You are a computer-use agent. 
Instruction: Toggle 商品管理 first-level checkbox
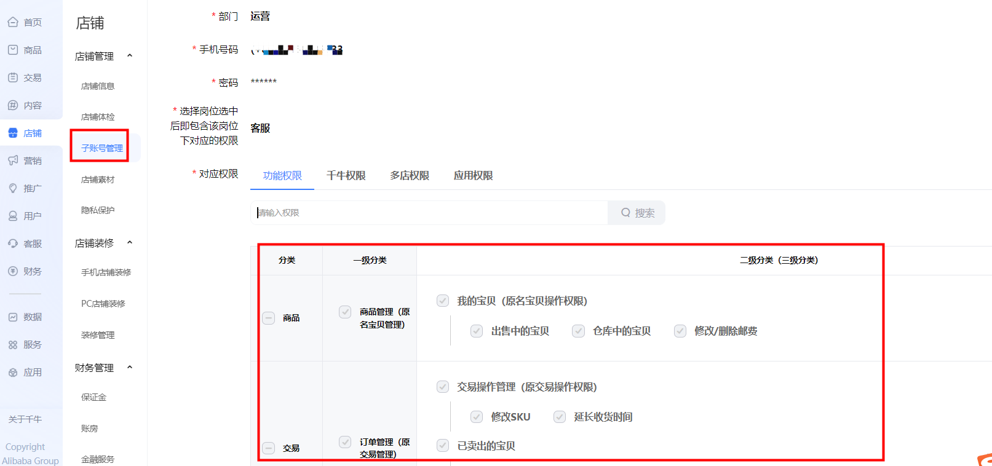pos(345,312)
